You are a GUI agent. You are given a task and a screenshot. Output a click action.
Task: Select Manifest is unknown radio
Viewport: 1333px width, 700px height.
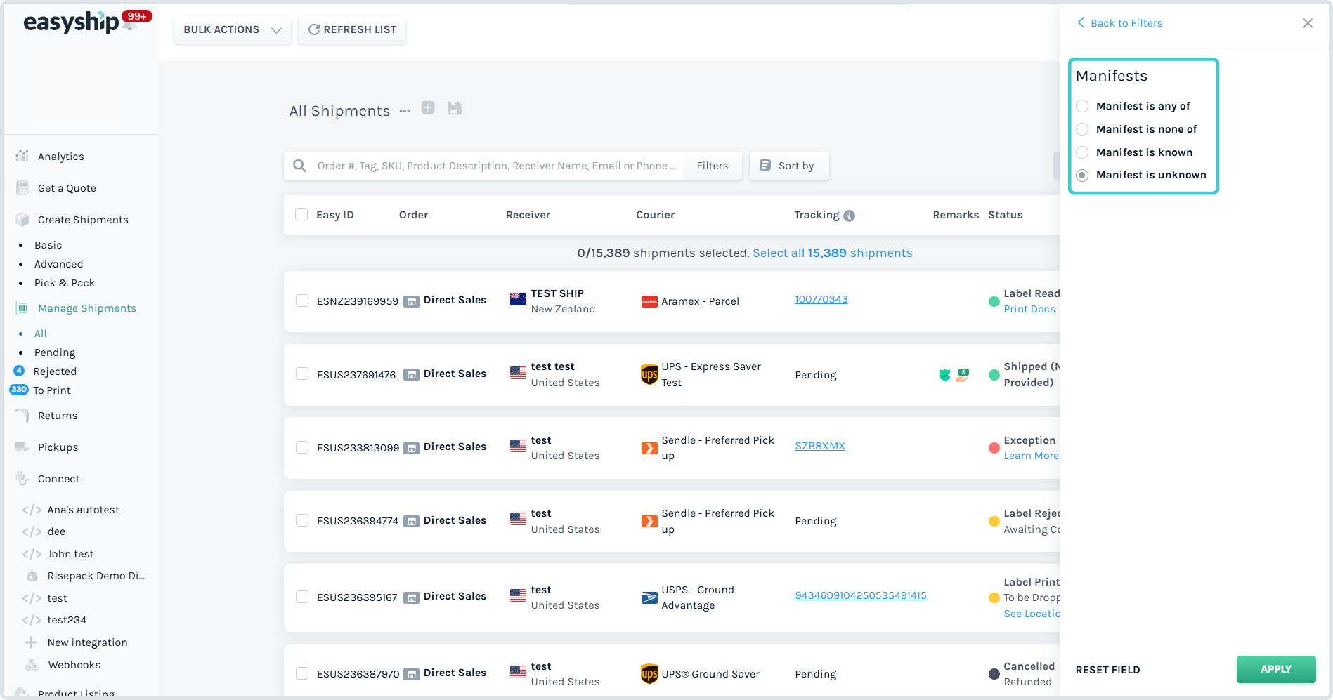point(1082,175)
